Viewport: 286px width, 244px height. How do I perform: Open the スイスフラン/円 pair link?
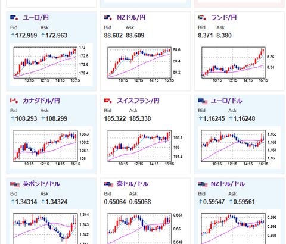138,101
